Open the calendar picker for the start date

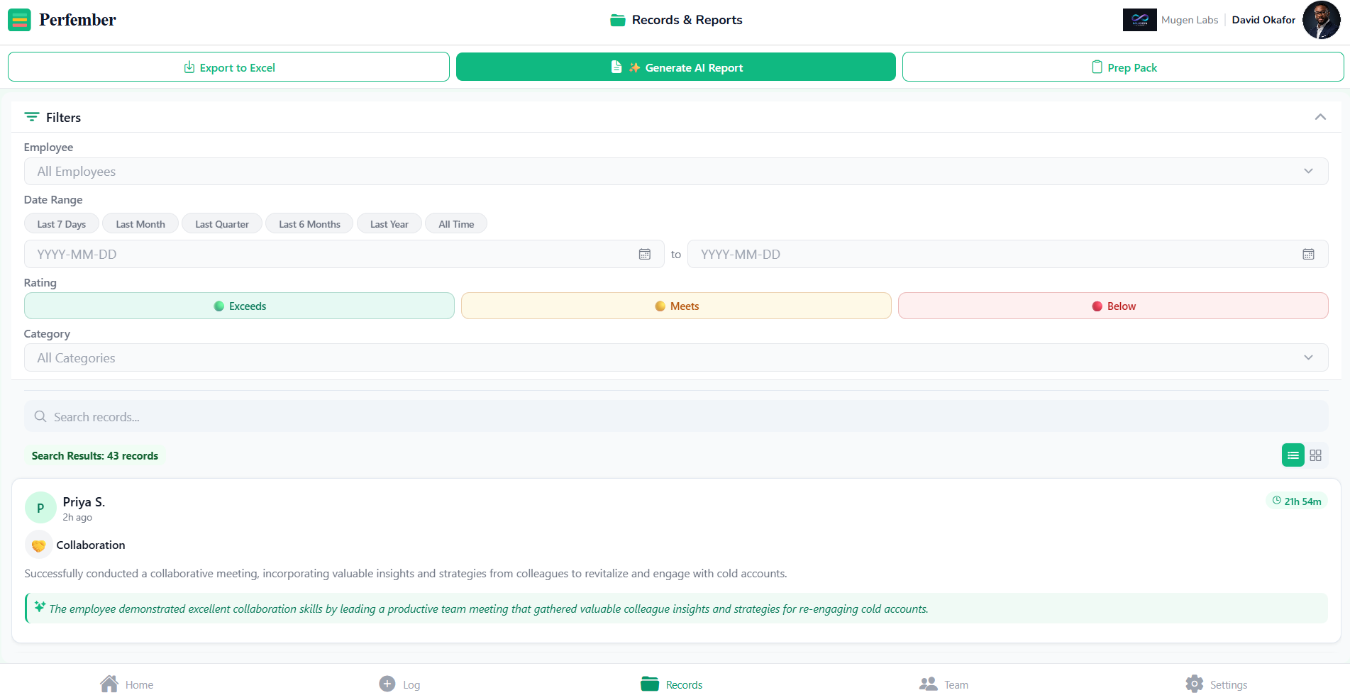point(644,253)
